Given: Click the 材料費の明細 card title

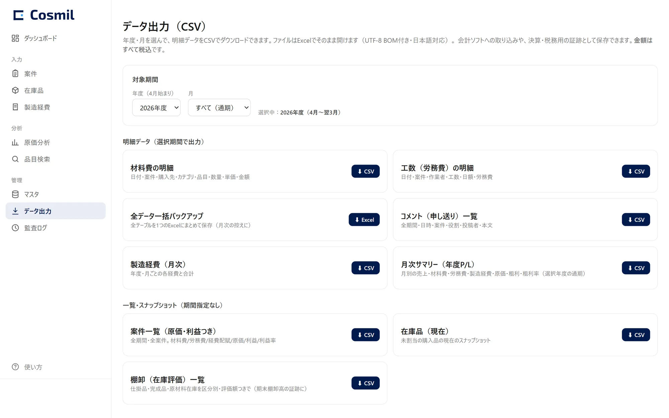Looking at the screenshot, I should (x=152, y=168).
